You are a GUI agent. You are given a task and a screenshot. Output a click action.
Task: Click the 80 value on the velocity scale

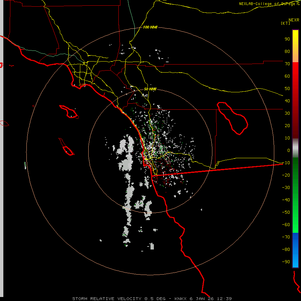click(x=287, y=51)
